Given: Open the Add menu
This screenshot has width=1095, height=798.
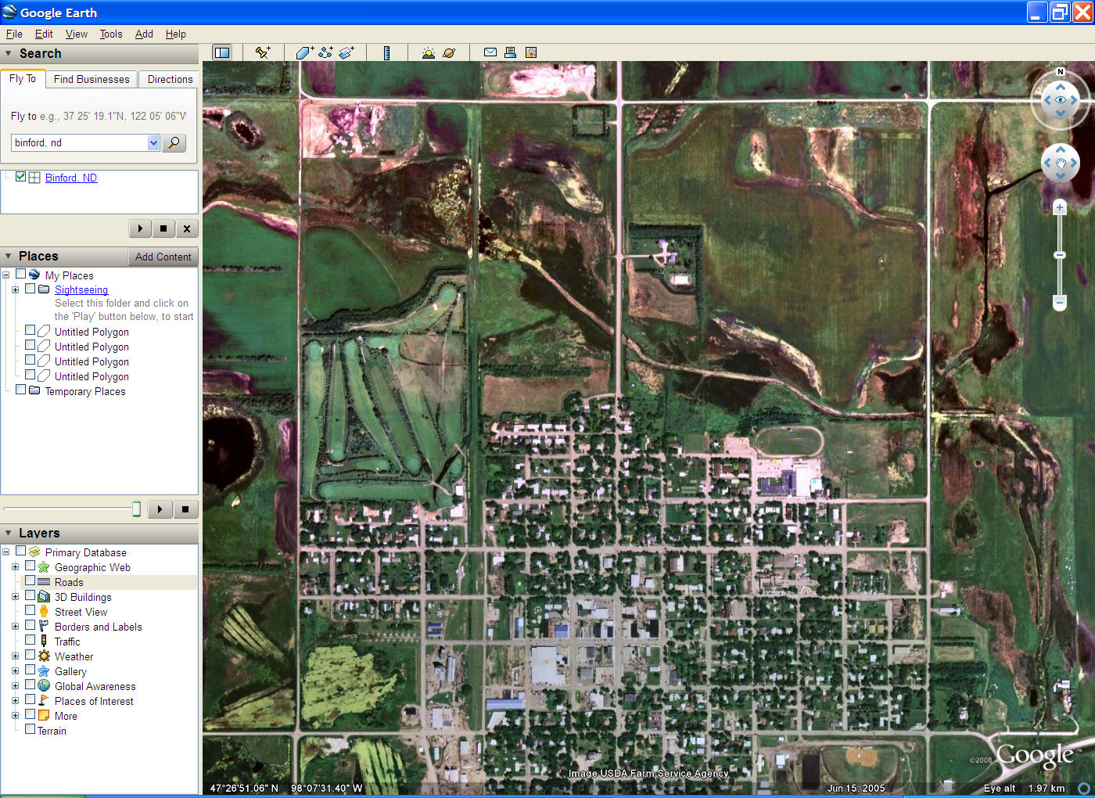Looking at the screenshot, I should click(x=144, y=34).
